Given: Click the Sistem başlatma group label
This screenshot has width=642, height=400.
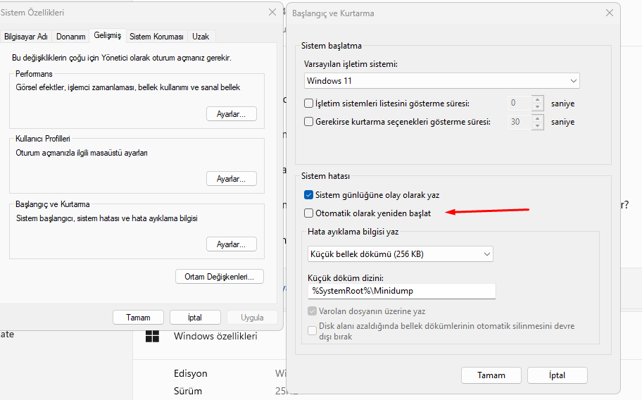Looking at the screenshot, I should tap(332, 46).
